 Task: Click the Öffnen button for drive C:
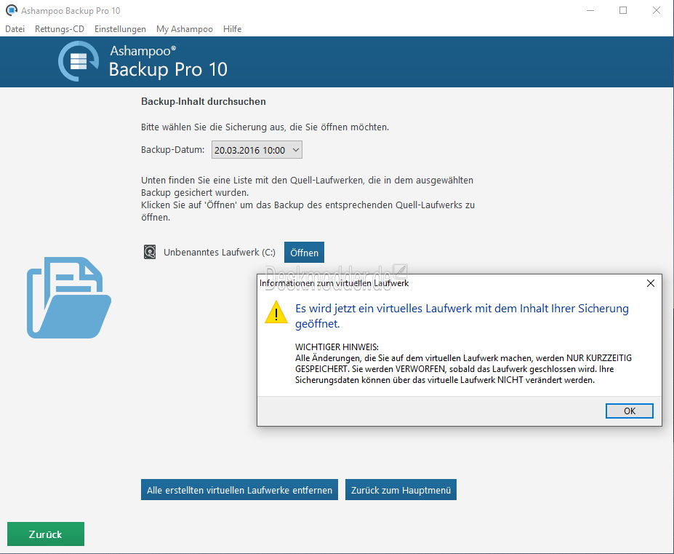click(304, 253)
